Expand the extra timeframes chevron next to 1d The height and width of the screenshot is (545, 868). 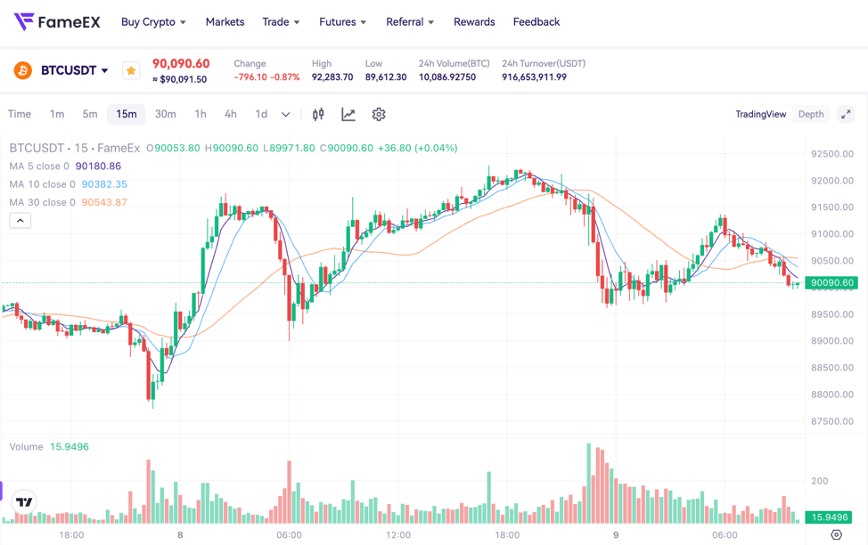coord(285,114)
